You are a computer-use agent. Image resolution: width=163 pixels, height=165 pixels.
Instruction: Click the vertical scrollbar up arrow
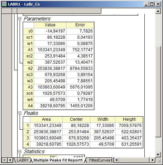tap(158, 11)
